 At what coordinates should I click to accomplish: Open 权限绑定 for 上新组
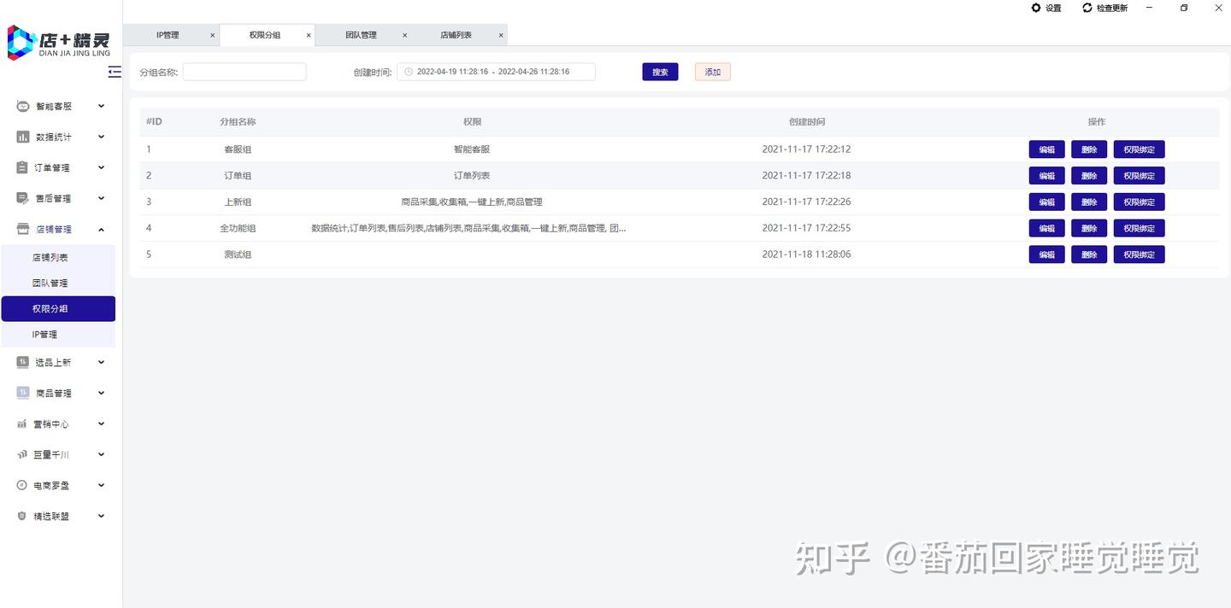pos(1139,202)
